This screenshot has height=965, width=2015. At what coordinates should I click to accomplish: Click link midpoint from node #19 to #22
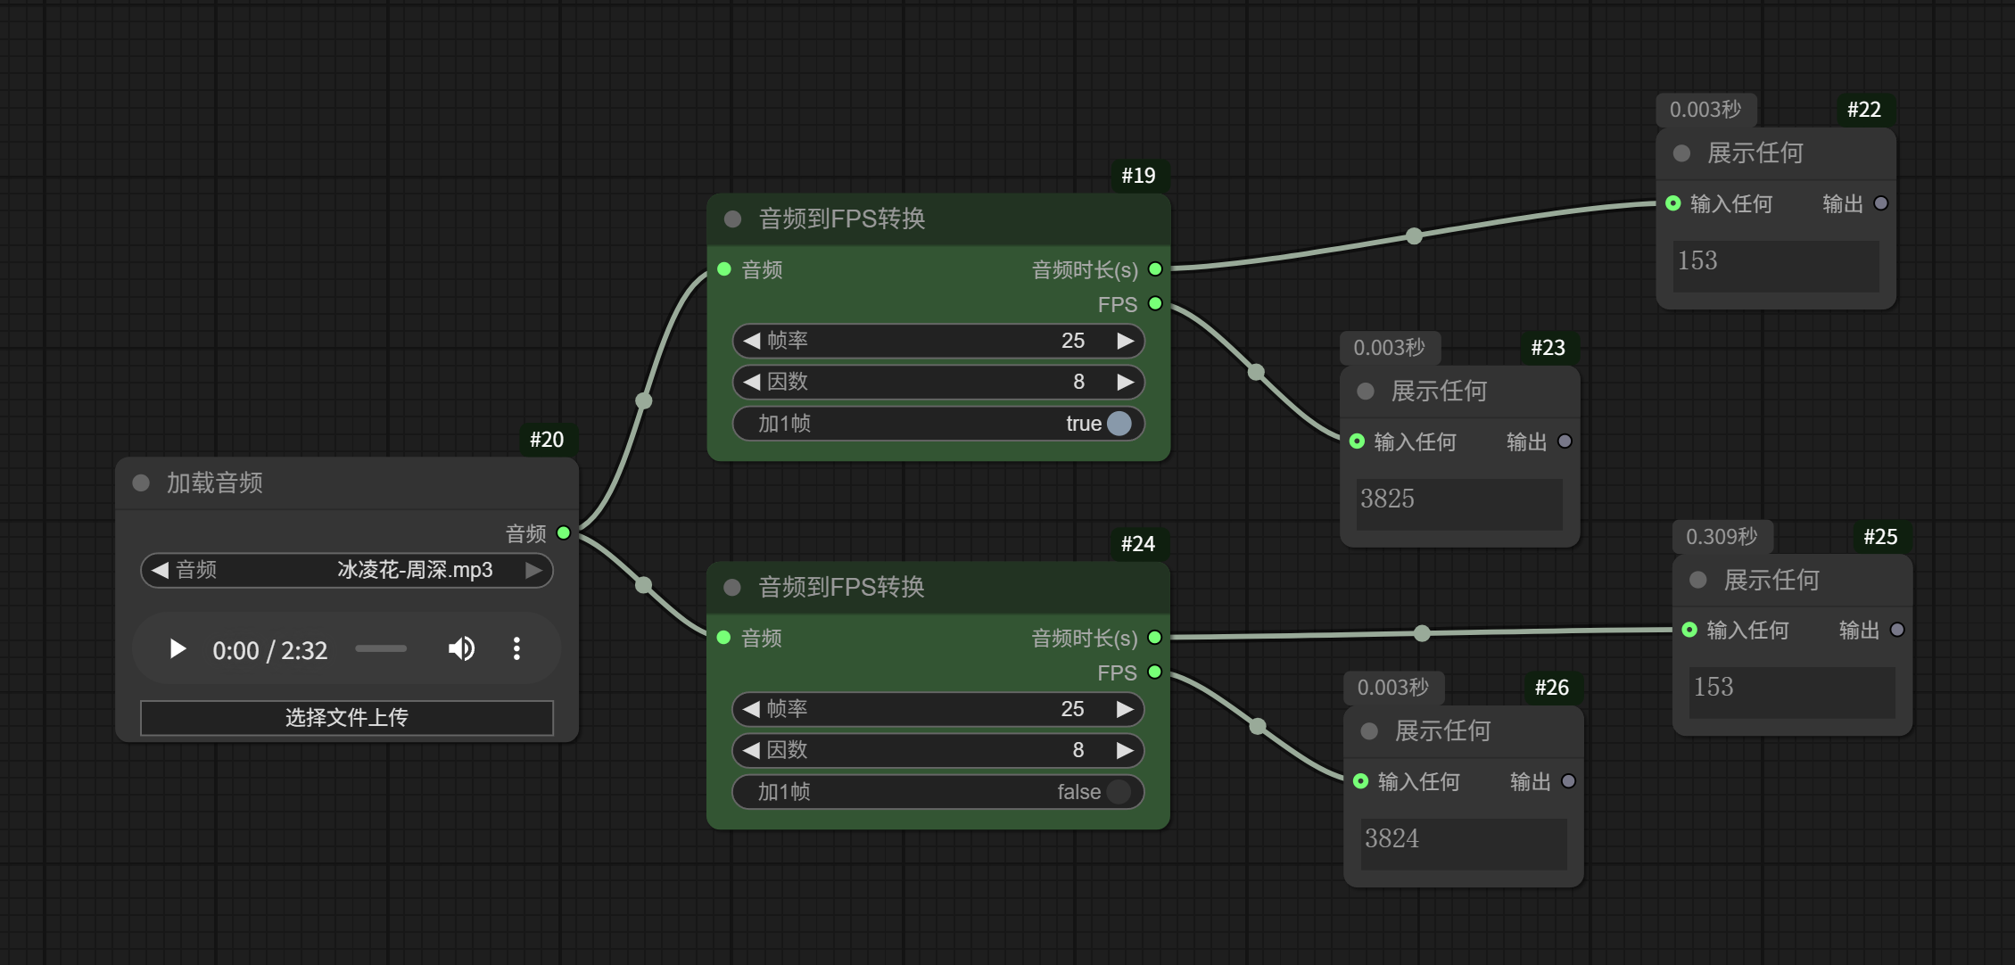(1415, 235)
